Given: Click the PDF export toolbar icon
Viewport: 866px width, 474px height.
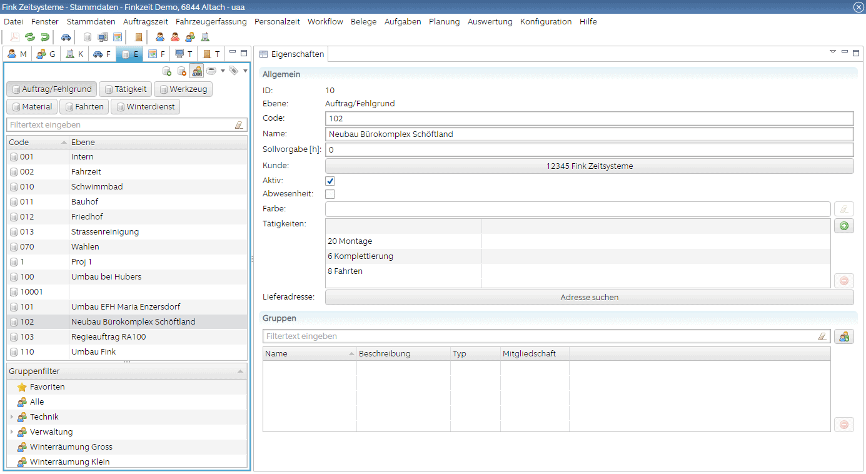Looking at the screenshot, I should (14, 37).
